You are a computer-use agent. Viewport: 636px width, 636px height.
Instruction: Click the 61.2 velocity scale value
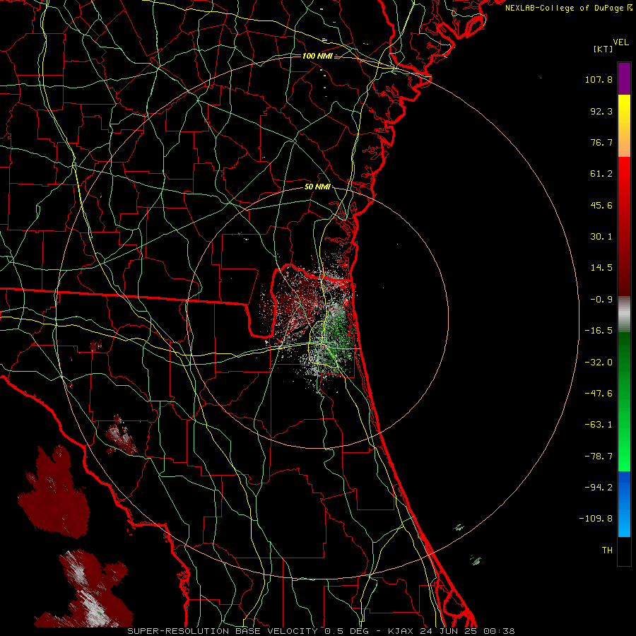601,174
